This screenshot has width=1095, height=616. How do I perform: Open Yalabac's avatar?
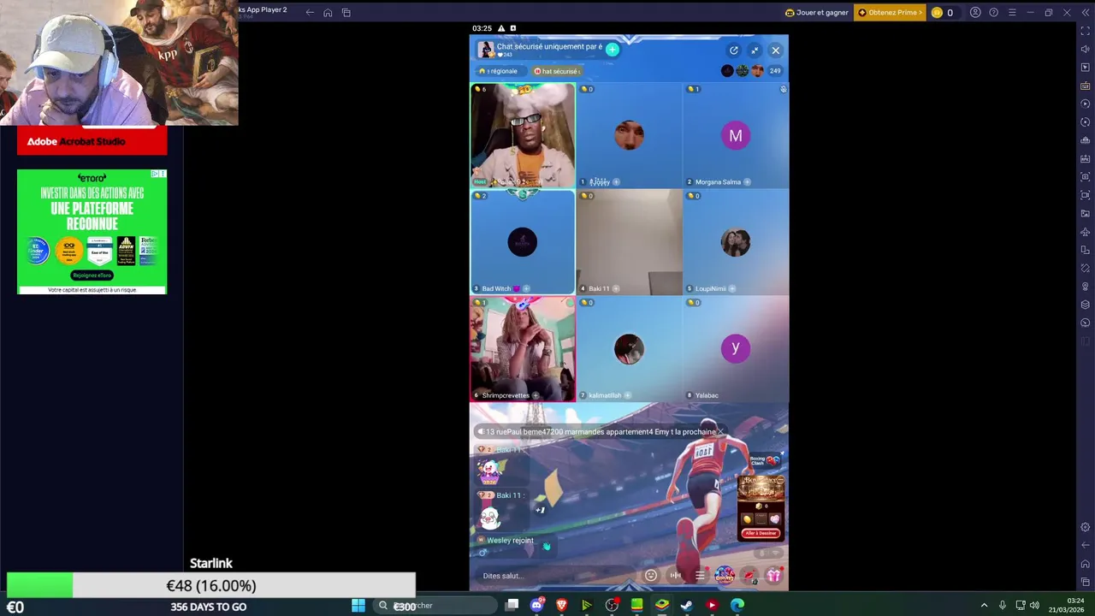click(x=736, y=348)
